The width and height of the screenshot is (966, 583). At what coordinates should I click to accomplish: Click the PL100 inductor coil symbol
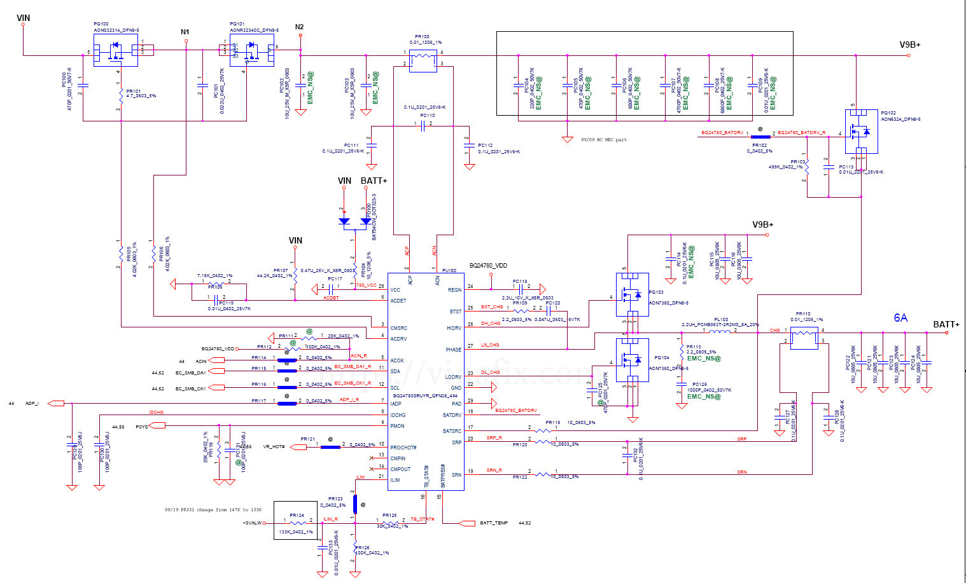(720, 331)
